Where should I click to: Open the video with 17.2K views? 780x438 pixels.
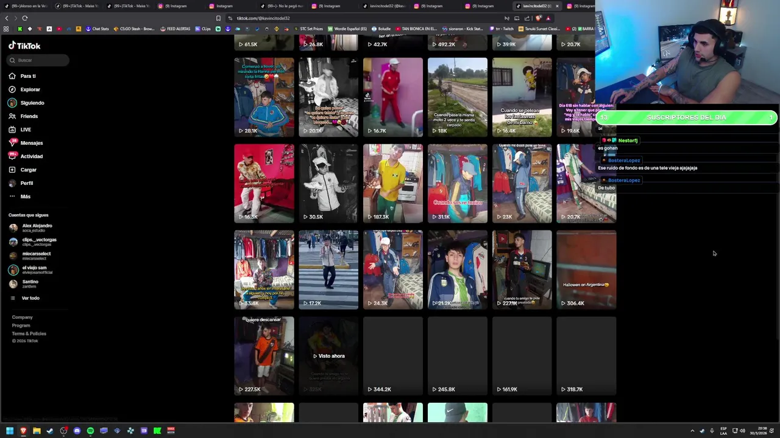tap(328, 269)
